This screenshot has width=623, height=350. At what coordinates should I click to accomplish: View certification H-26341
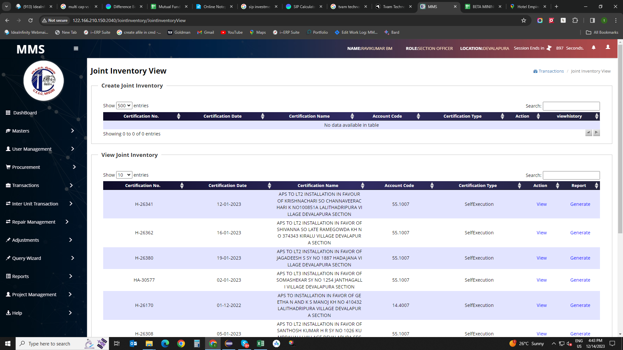tap(542, 204)
